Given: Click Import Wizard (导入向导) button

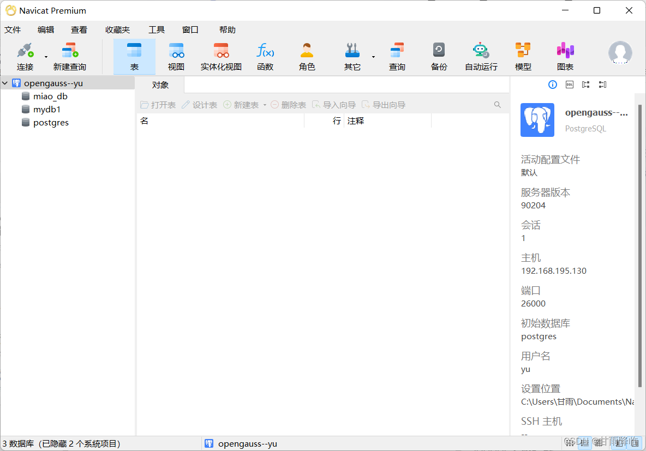Looking at the screenshot, I should tap(334, 105).
